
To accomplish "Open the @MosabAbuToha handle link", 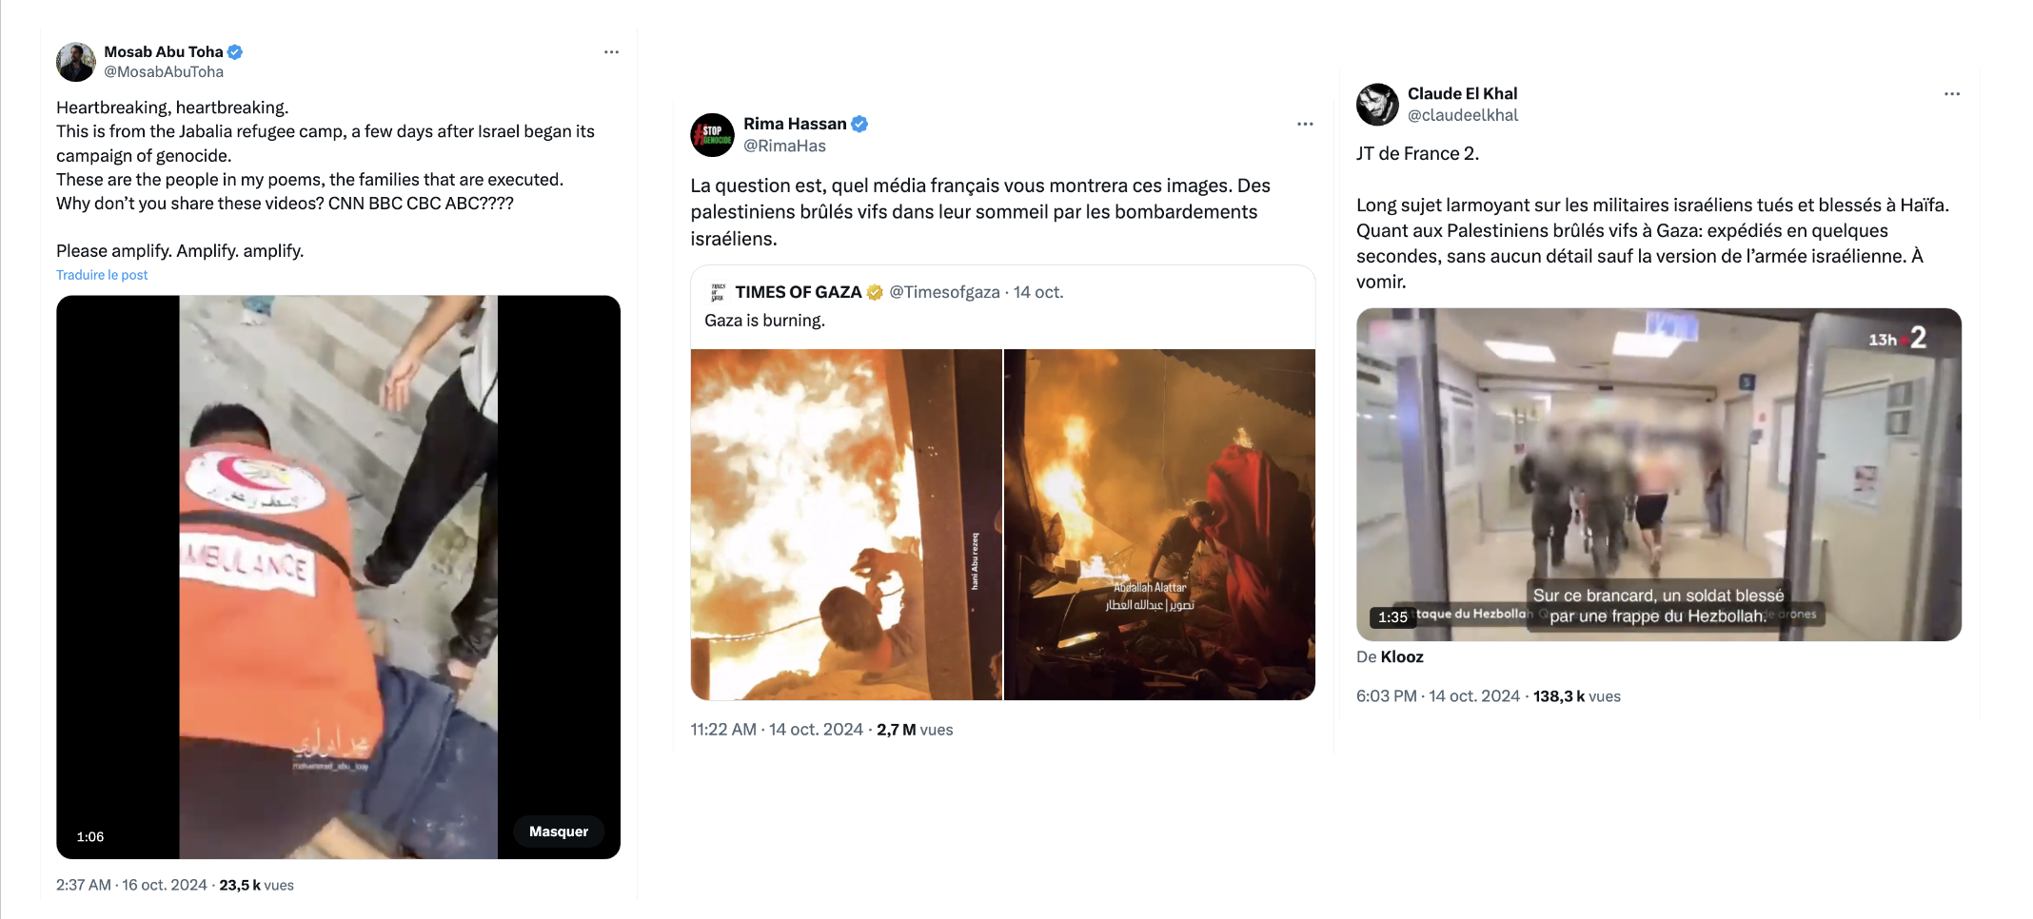I will (164, 72).
